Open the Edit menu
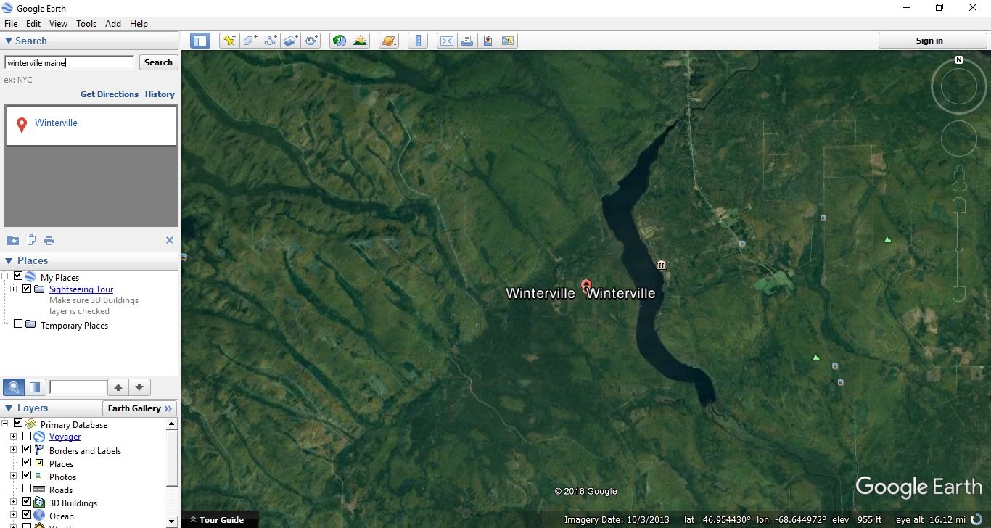Screen dimensions: 991x528 33,24
